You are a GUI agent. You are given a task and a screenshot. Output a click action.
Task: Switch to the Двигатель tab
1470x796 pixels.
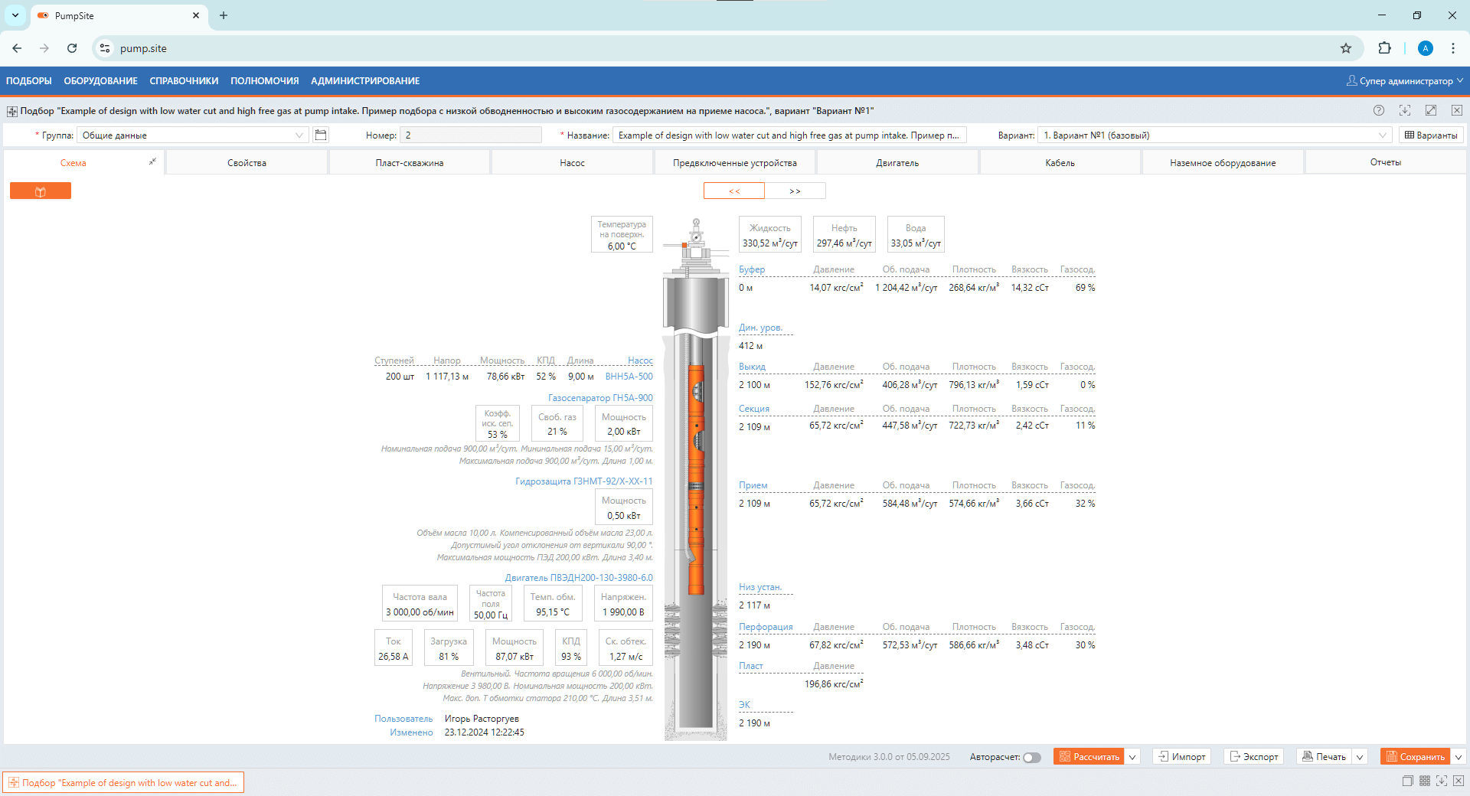897,163
